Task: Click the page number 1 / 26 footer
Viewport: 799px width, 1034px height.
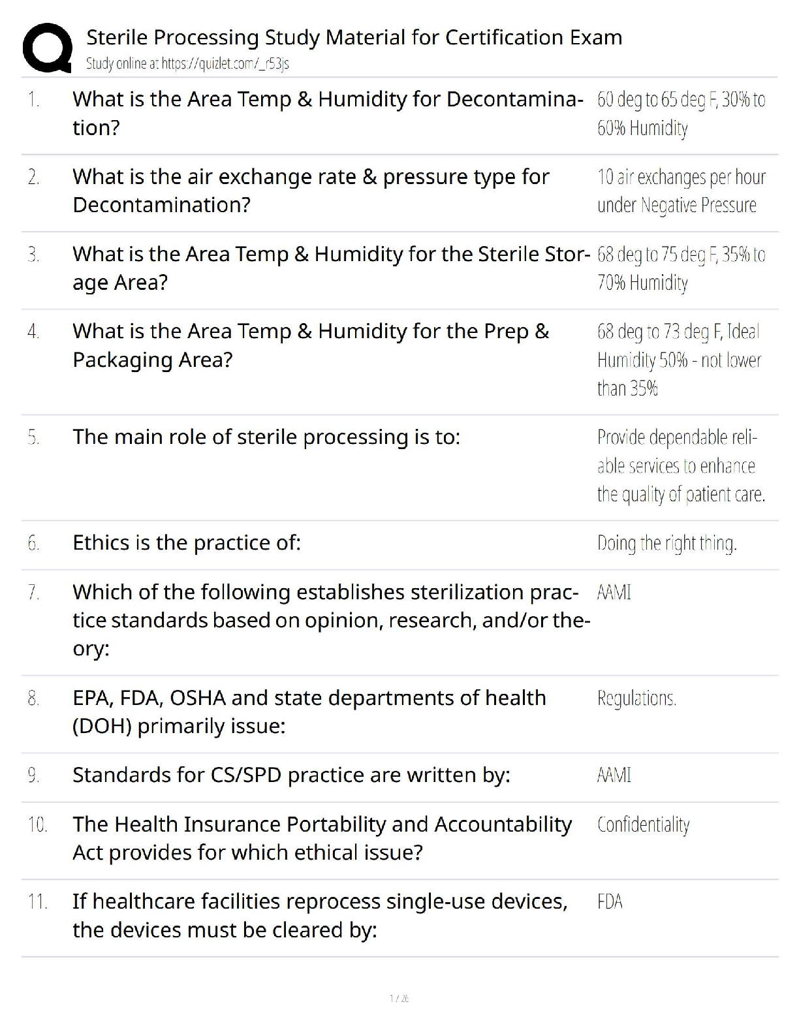Action: [x=399, y=998]
